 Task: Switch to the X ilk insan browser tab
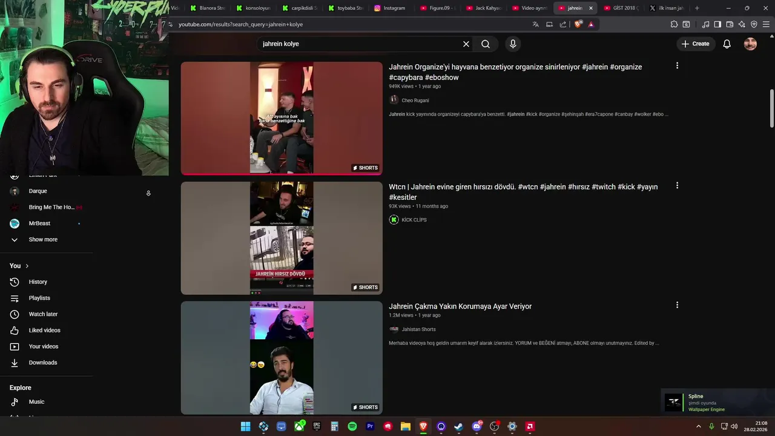[667, 8]
